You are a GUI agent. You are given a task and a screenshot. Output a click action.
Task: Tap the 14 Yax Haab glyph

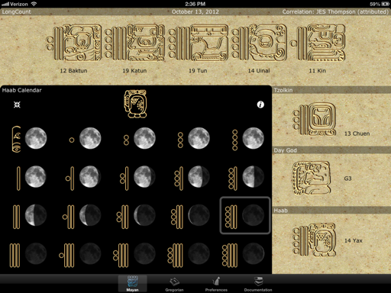pyautogui.click(x=315, y=240)
